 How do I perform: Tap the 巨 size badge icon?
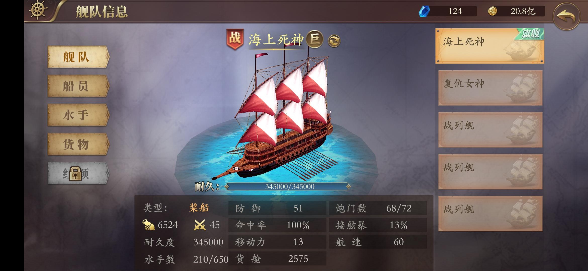(315, 39)
